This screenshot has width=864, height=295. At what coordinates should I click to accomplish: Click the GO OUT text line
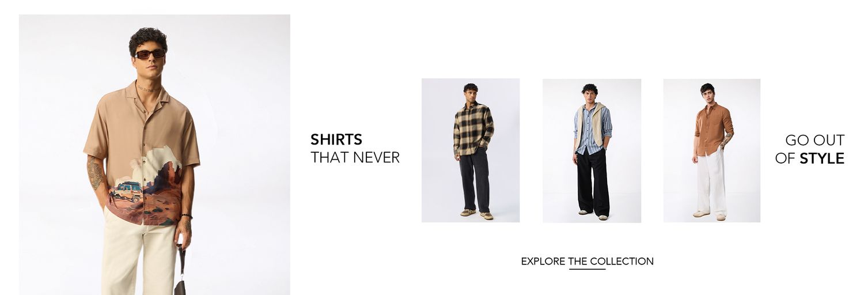tap(814, 140)
